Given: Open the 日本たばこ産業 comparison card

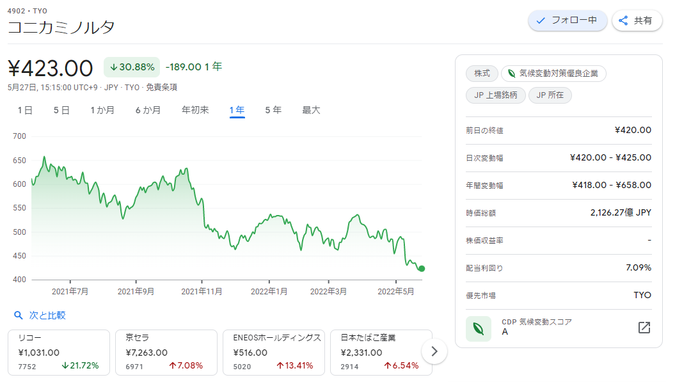Looking at the screenshot, I should tap(381, 353).
